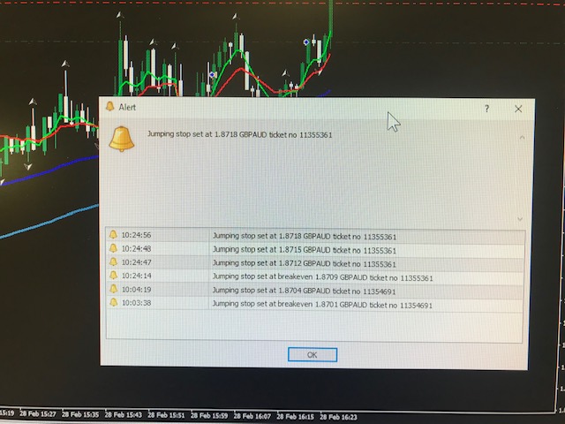565x424 pixels.
Task: Click '28 Feb 15:51' label on chart time axis
Action: click(x=166, y=415)
